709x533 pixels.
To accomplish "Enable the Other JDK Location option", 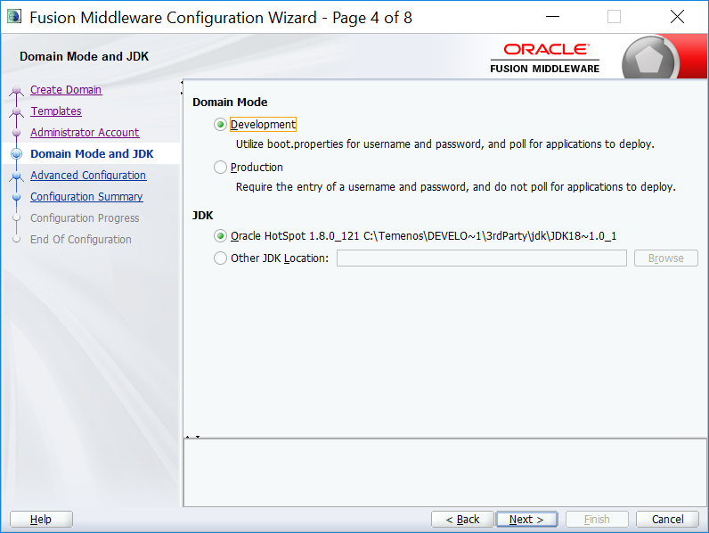I will [x=221, y=258].
